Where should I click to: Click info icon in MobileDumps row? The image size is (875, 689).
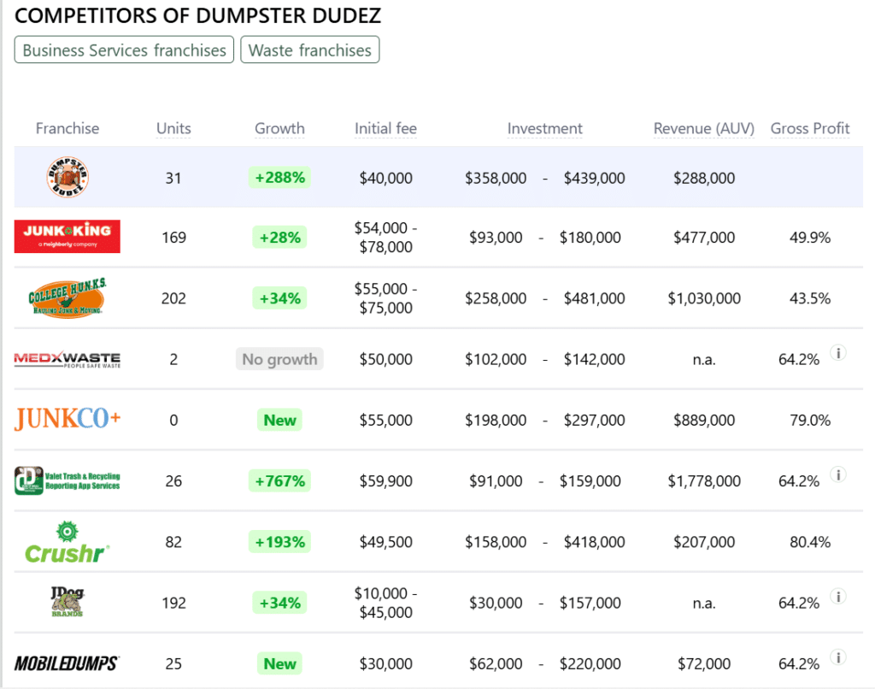coord(838,657)
